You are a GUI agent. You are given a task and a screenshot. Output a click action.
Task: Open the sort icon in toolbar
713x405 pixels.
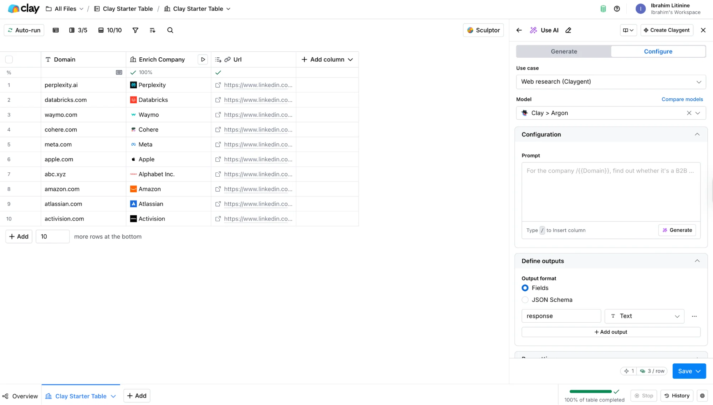[152, 30]
